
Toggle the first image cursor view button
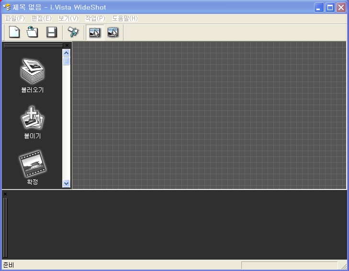(x=95, y=33)
